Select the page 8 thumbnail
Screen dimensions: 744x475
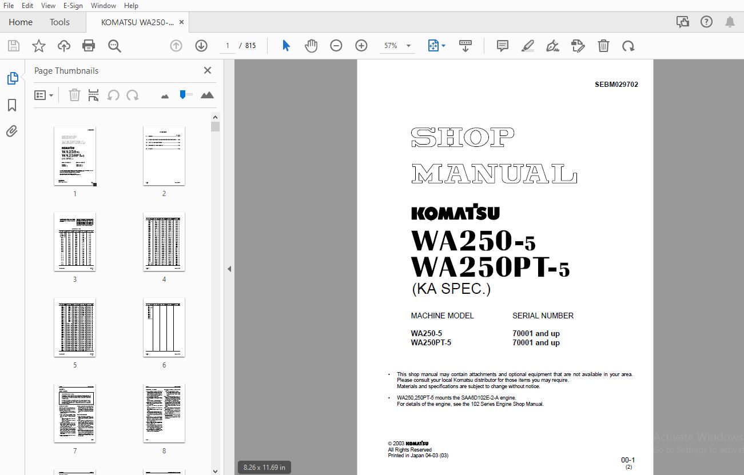164,413
